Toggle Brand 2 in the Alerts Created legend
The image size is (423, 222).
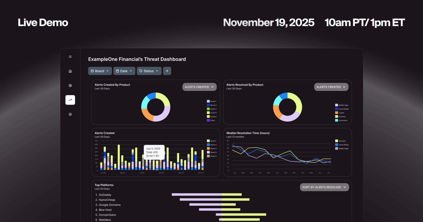pyautogui.click(x=211, y=144)
